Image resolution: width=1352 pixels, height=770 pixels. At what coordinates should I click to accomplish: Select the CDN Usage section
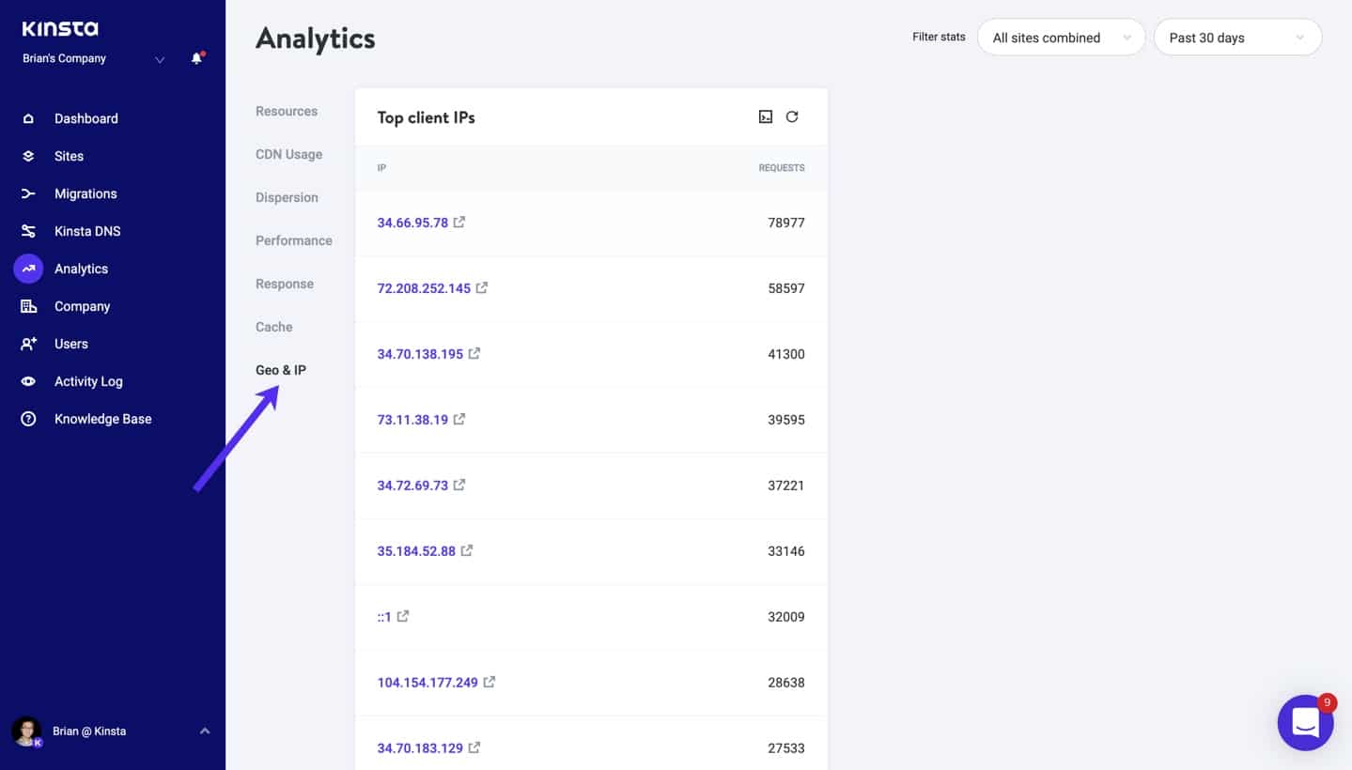[x=288, y=154]
